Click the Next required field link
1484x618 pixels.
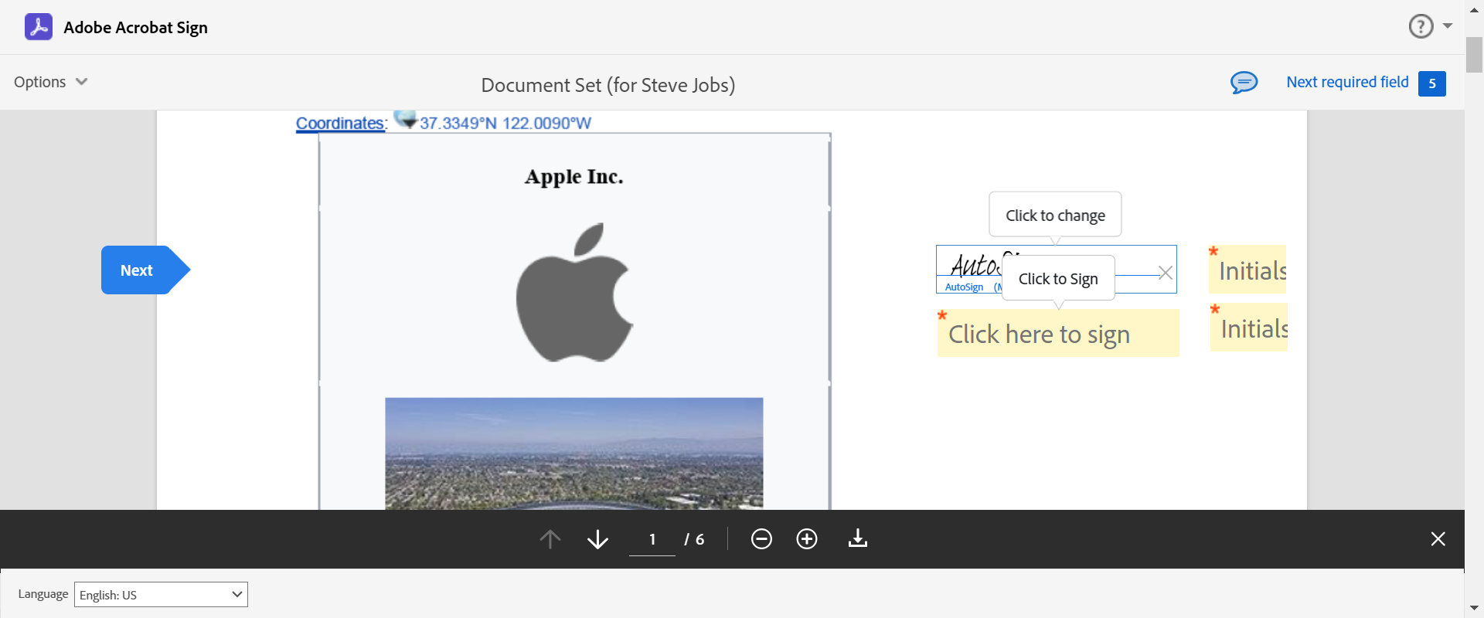click(1347, 82)
